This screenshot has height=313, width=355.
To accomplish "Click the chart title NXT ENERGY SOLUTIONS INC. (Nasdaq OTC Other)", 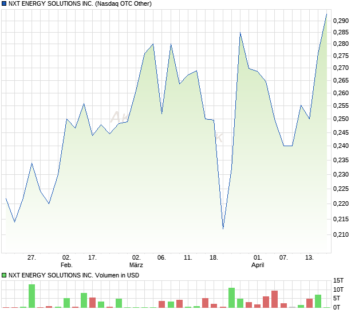I will (80, 3).
